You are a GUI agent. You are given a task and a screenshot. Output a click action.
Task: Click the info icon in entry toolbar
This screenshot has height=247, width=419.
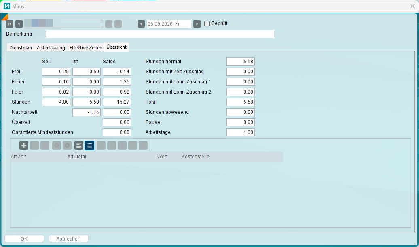tap(122, 145)
